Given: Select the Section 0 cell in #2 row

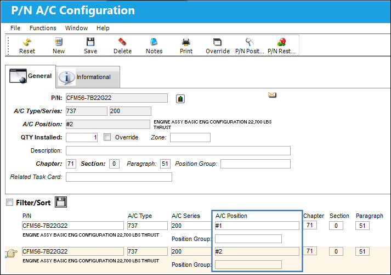Looking at the screenshot, I should point(336,251).
